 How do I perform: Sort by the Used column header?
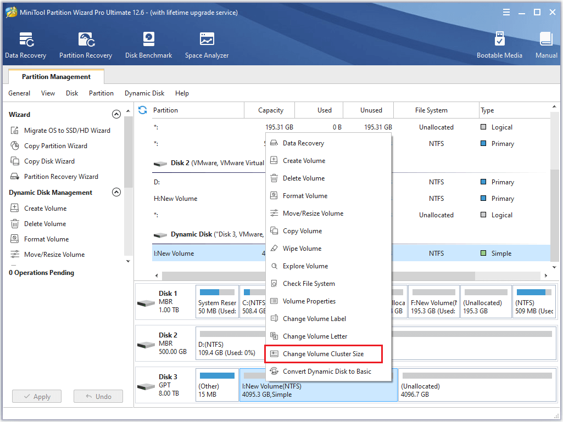[x=319, y=110]
